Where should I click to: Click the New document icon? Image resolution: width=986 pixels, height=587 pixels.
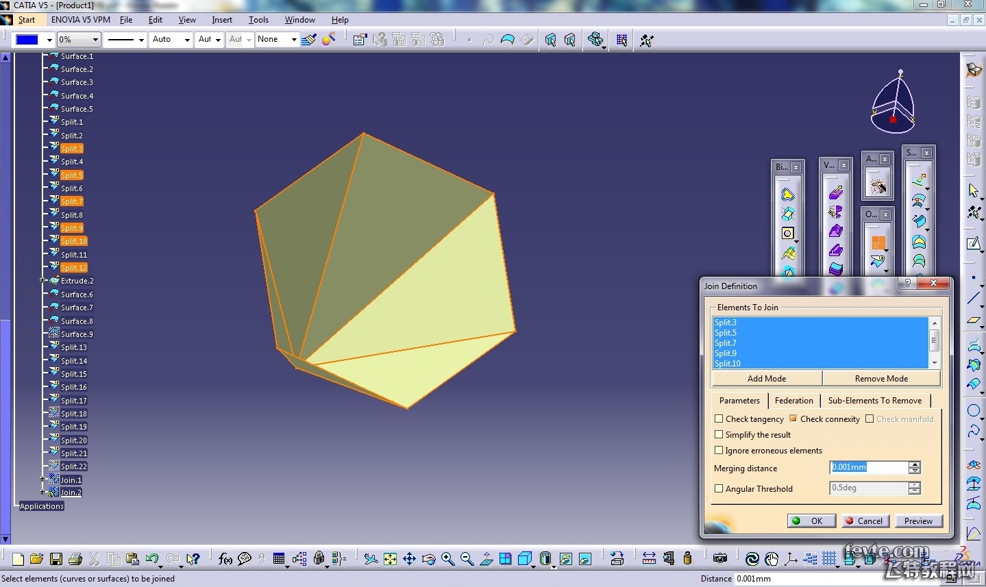click(18, 559)
